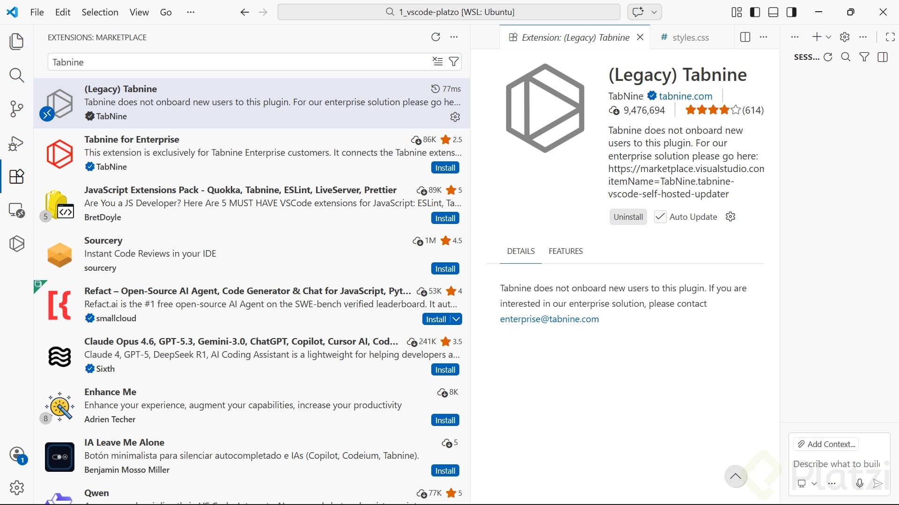Switch to the FEATURES tab
This screenshot has width=899, height=505.
coord(566,251)
